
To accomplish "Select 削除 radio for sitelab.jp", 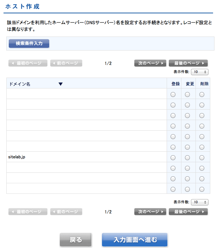I will 202,157.
